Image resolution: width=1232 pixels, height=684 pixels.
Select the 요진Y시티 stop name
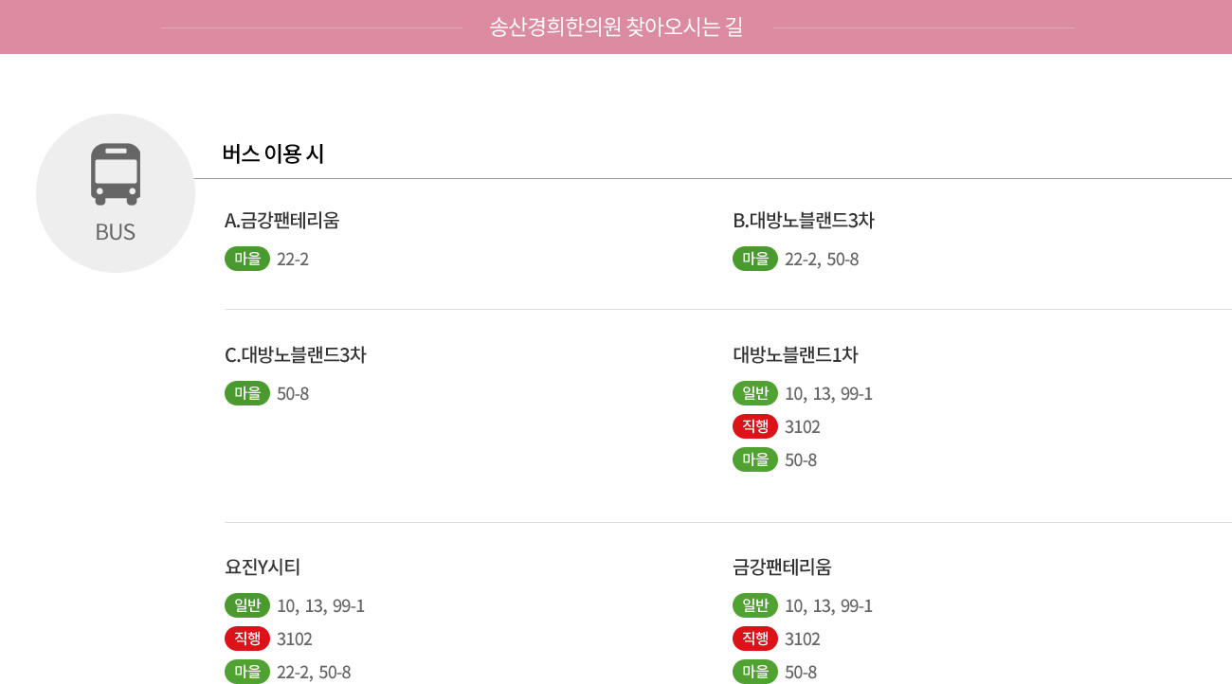coord(263,567)
